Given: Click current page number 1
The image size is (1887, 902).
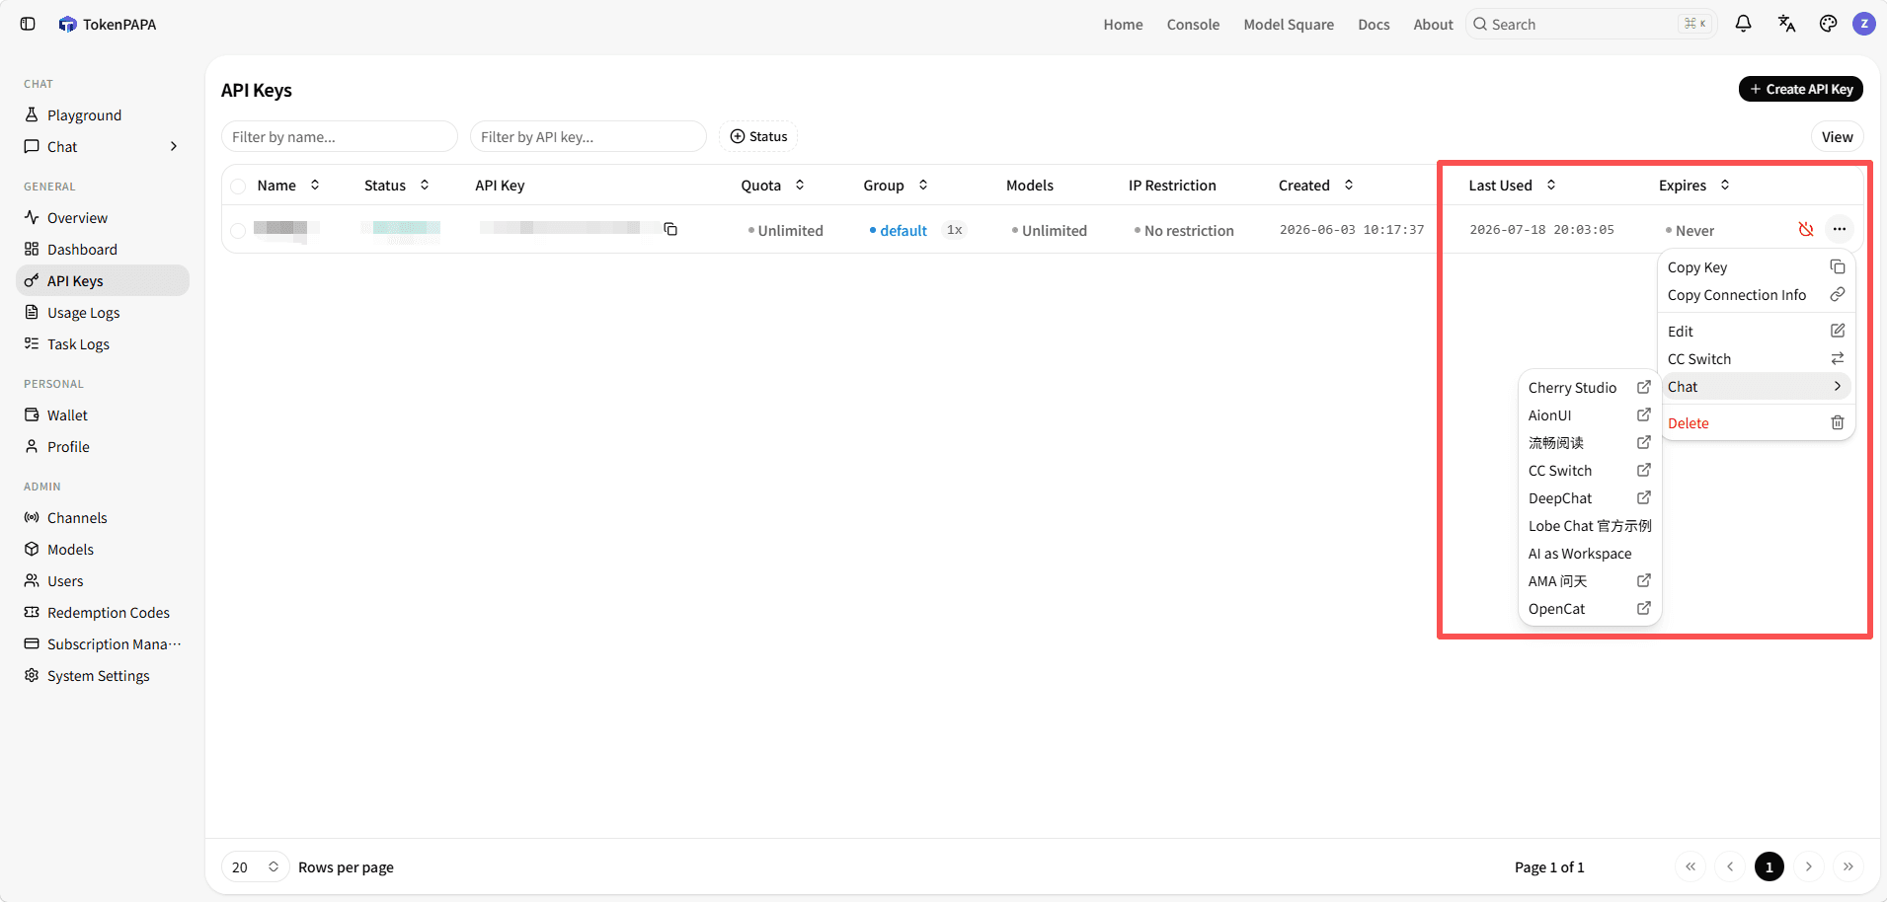Looking at the screenshot, I should tap(1769, 866).
